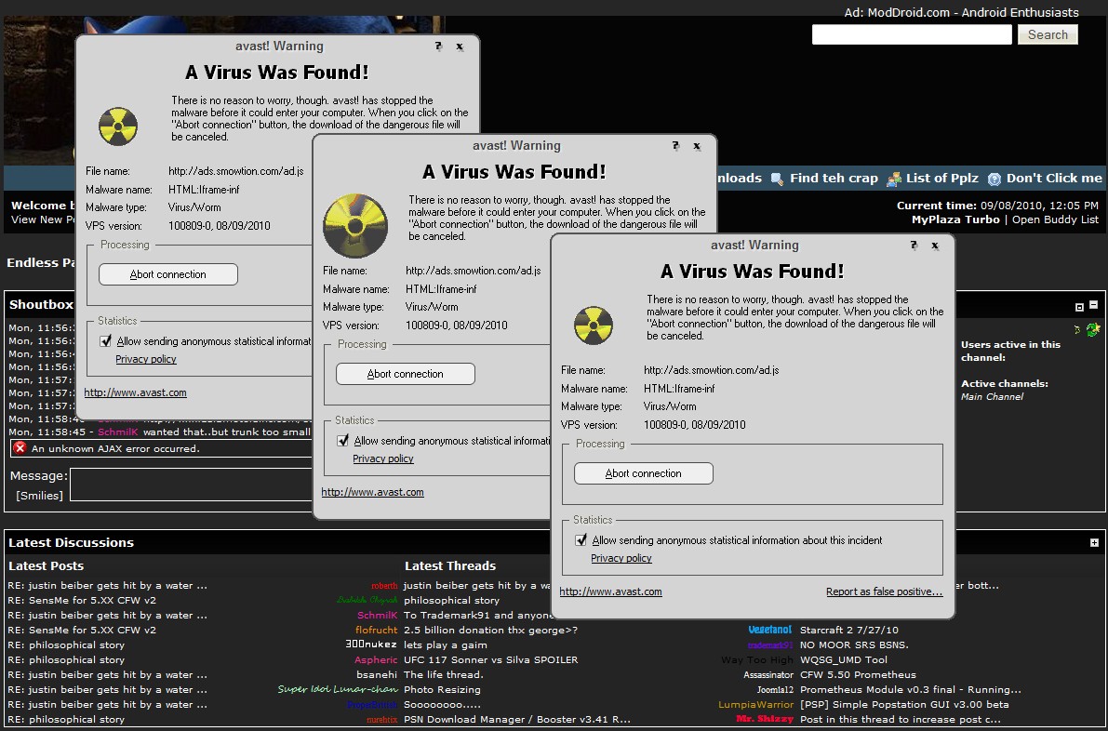Toggle statistics checkbox in middle avast dialog
The image size is (1108, 731).
[343, 441]
